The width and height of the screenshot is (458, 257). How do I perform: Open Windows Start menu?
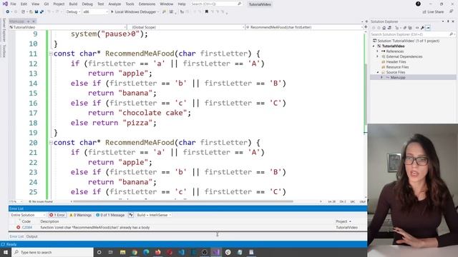[6, 252]
